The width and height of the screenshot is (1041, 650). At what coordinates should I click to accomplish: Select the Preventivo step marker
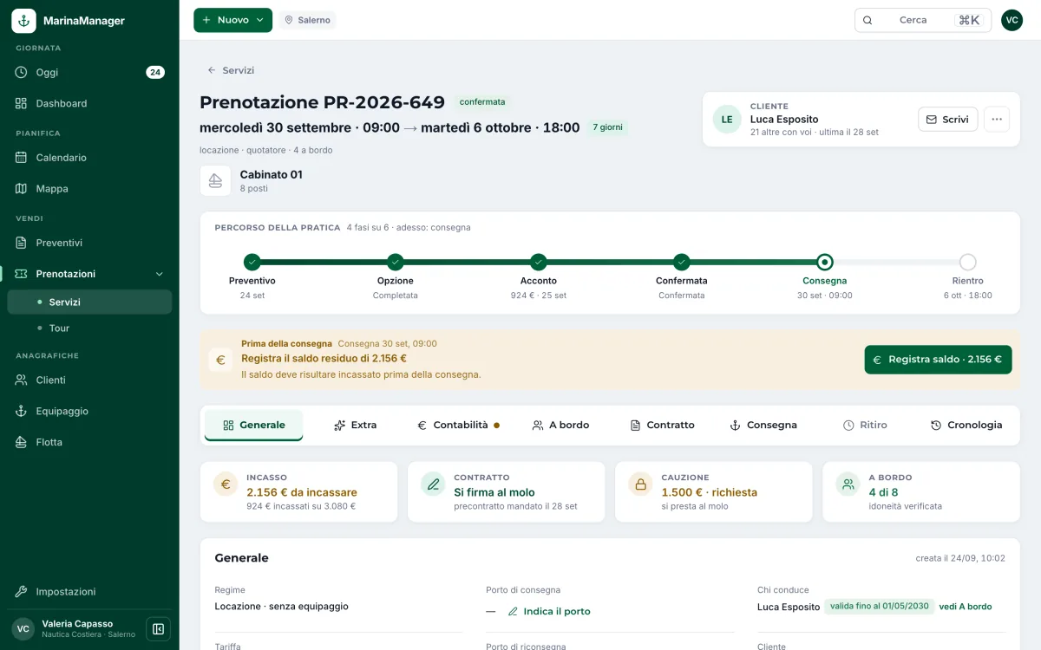tap(252, 262)
